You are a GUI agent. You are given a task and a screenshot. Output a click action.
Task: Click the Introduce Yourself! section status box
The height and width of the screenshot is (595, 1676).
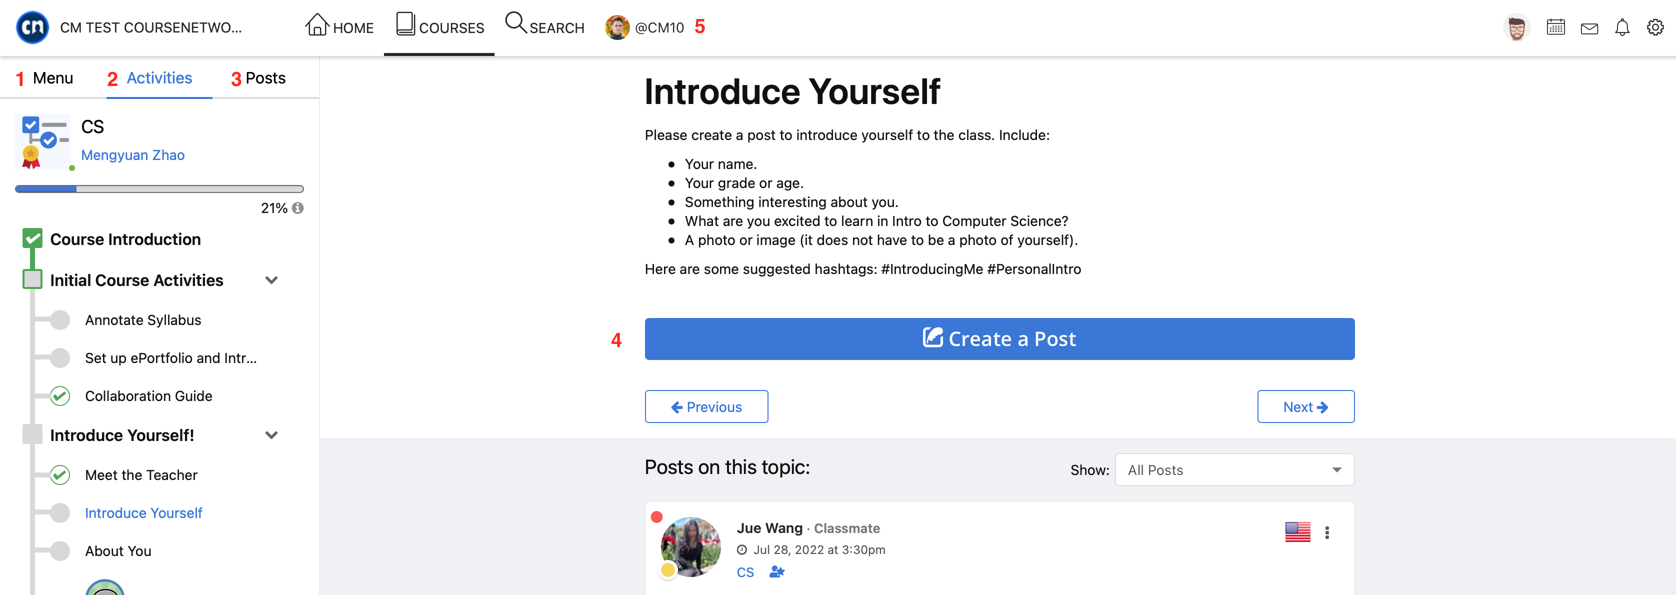point(32,434)
